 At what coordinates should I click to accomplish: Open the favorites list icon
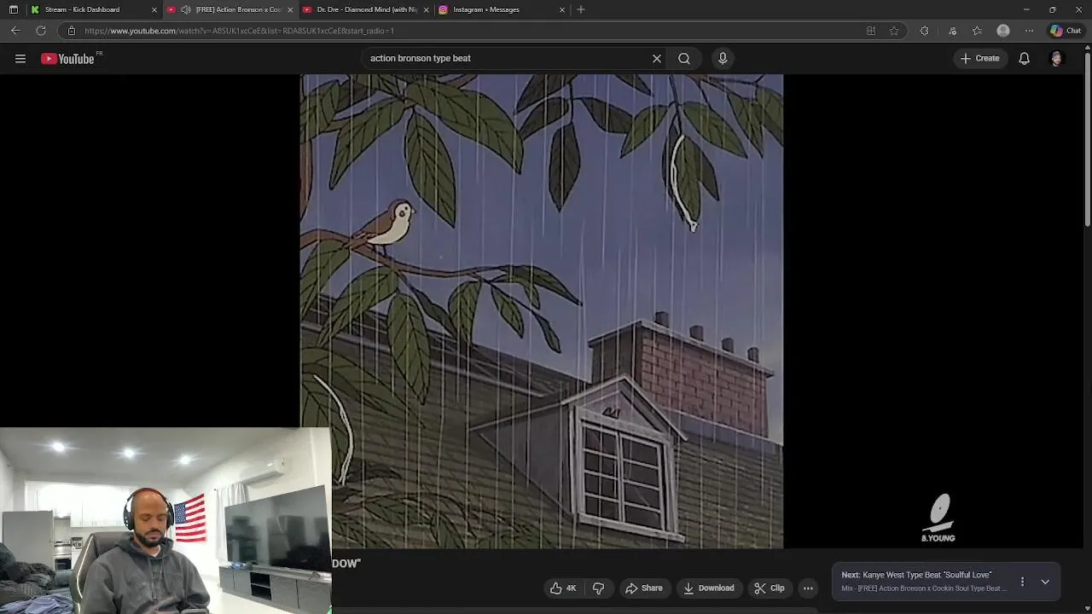click(978, 31)
